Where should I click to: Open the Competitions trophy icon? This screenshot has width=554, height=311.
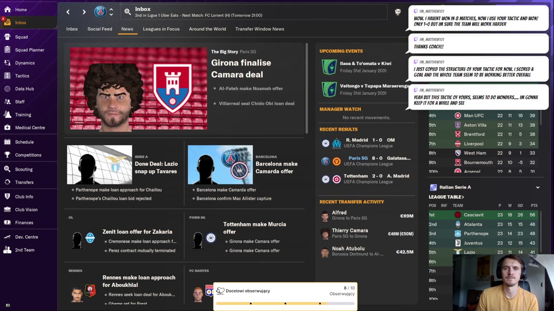(7, 155)
